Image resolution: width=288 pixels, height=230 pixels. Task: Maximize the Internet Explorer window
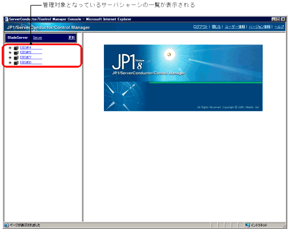click(x=278, y=19)
